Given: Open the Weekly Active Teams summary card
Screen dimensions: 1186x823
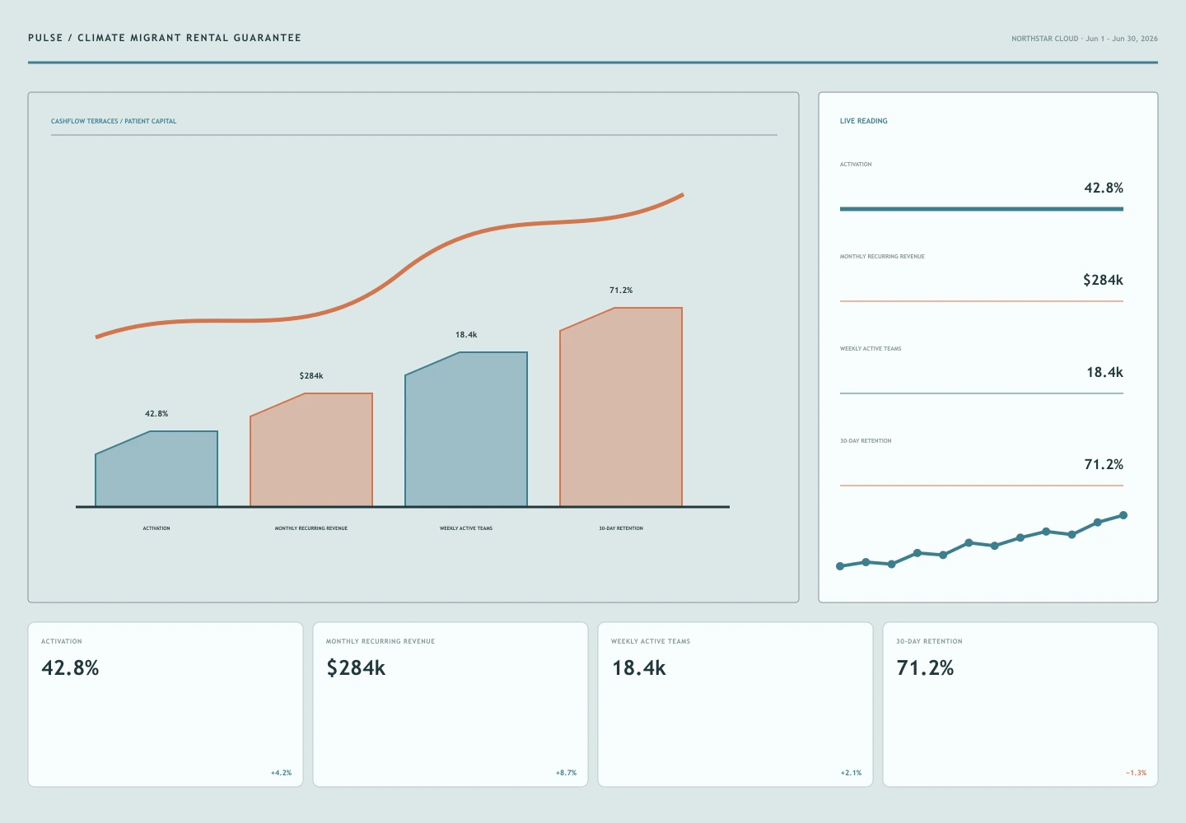Looking at the screenshot, I should click(x=735, y=704).
